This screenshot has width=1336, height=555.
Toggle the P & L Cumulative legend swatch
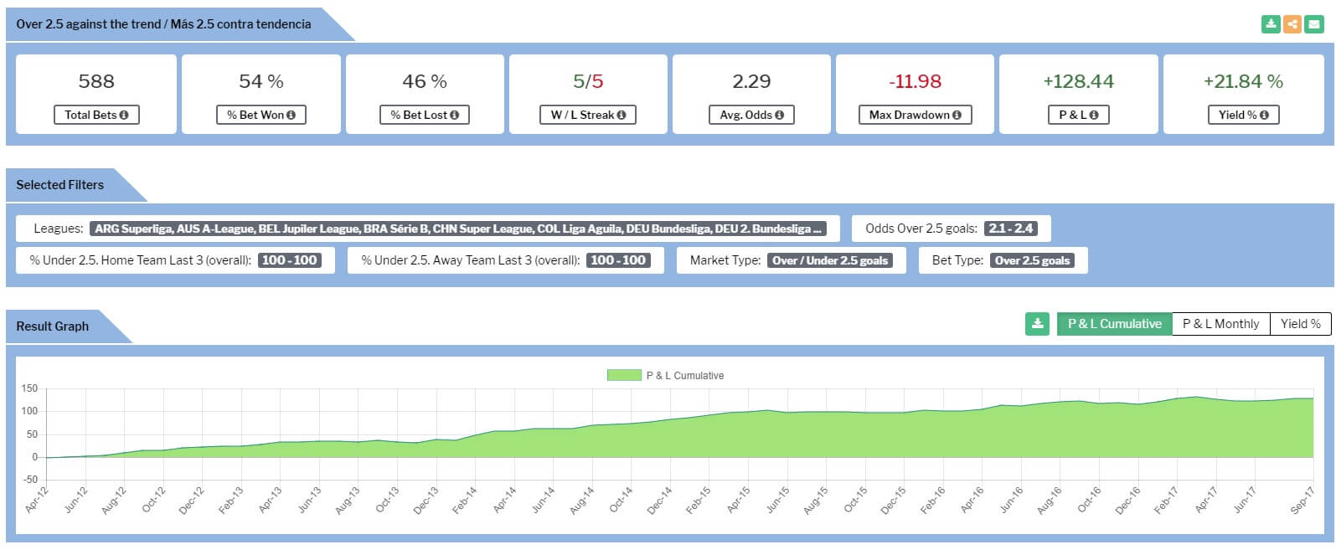click(623, 376)
